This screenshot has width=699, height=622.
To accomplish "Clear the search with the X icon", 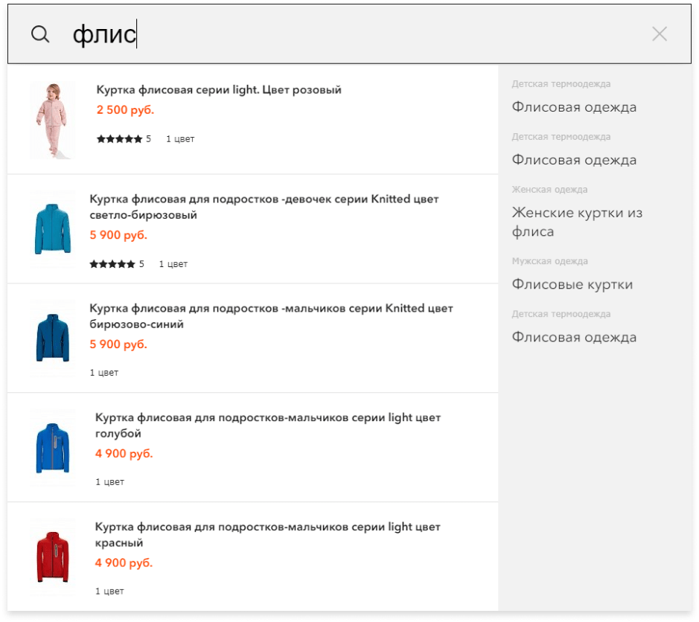I will point(660,34).
